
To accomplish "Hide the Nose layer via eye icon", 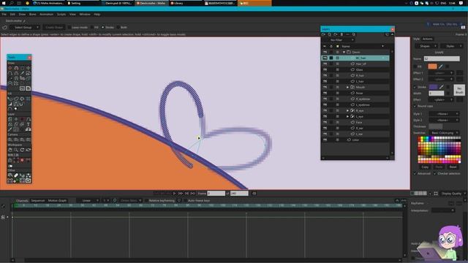I will pos(325,93).
